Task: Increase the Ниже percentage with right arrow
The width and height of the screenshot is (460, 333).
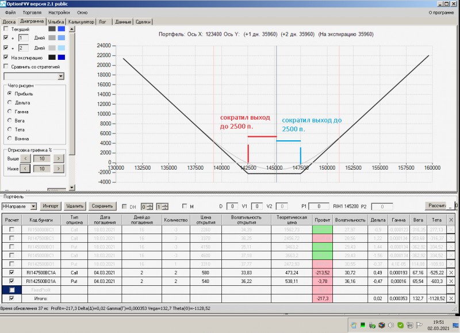Action: click(59, 169)
